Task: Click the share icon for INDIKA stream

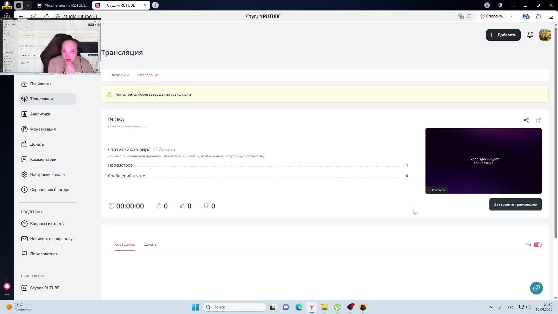Action: [526, 120]
